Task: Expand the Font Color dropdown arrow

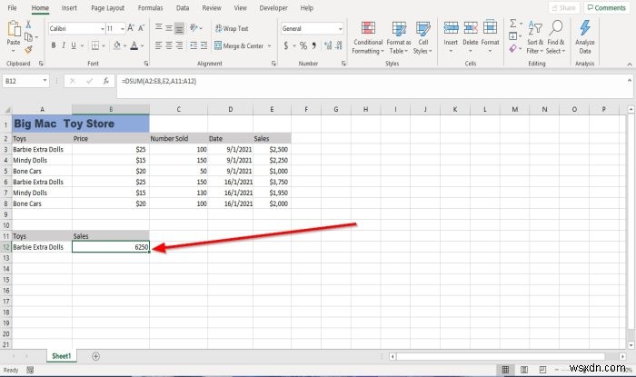Action: 142,45
